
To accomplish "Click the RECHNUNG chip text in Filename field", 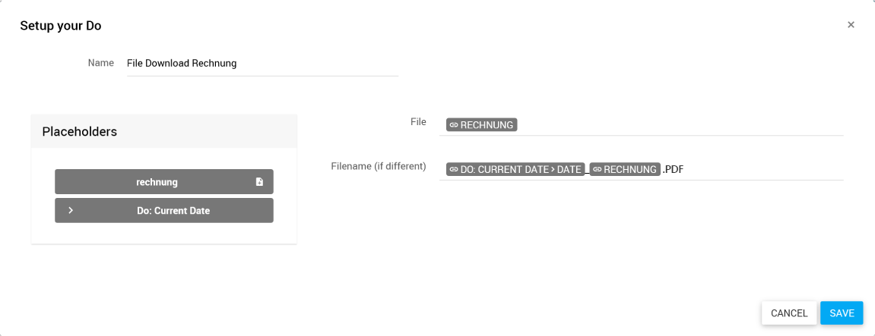I will click(x=629, y=170).
